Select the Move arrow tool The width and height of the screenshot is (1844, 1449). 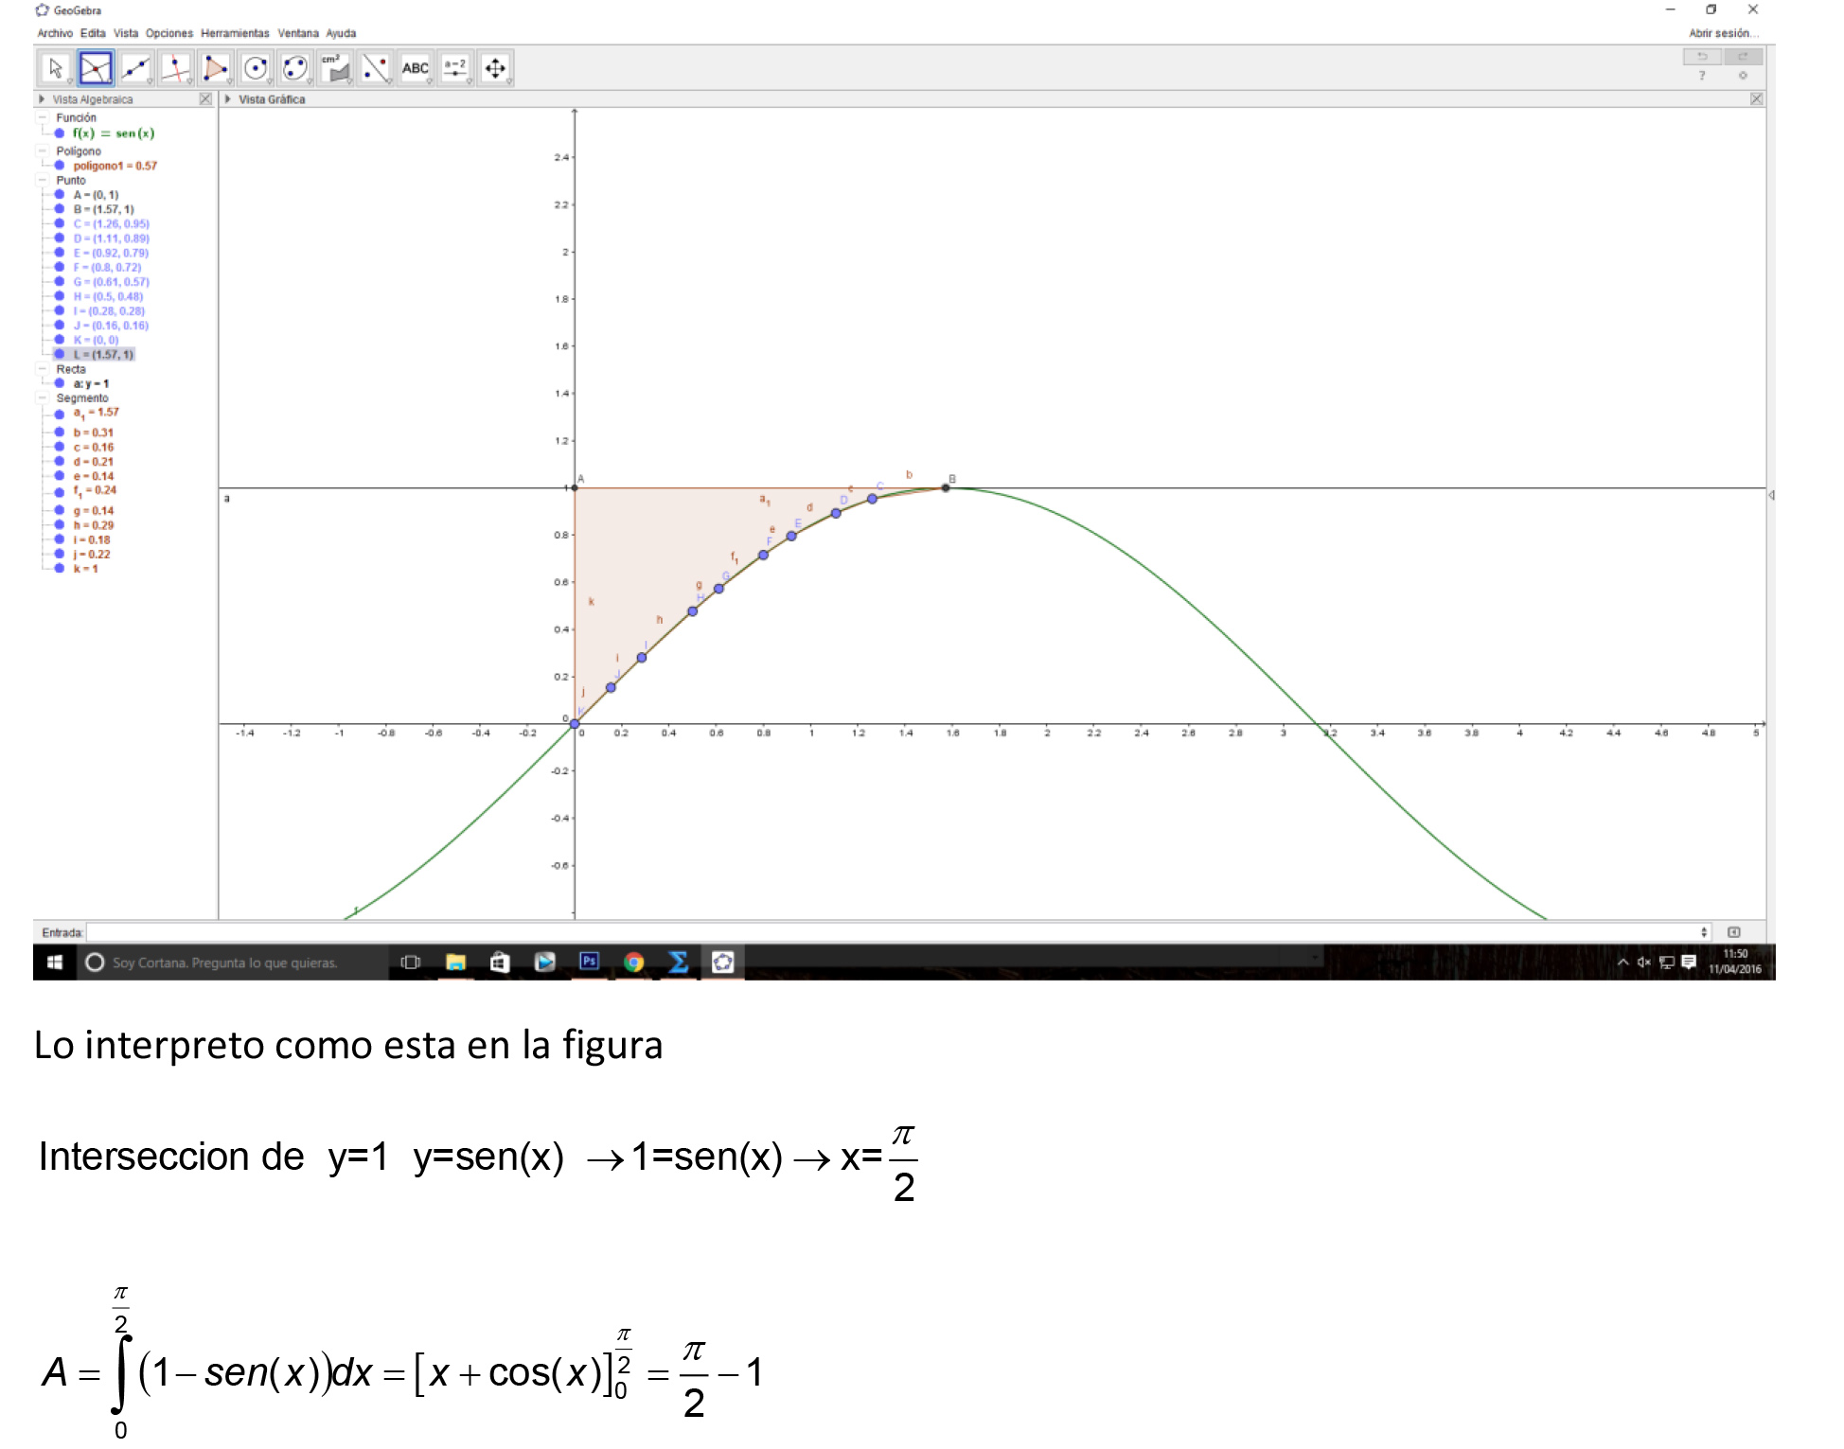[x=56, y=68]
